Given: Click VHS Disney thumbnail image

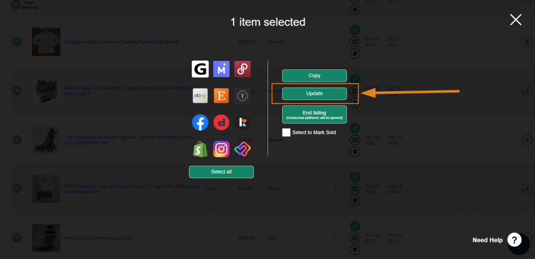Looking at the screenshot, I should [46, 189].
